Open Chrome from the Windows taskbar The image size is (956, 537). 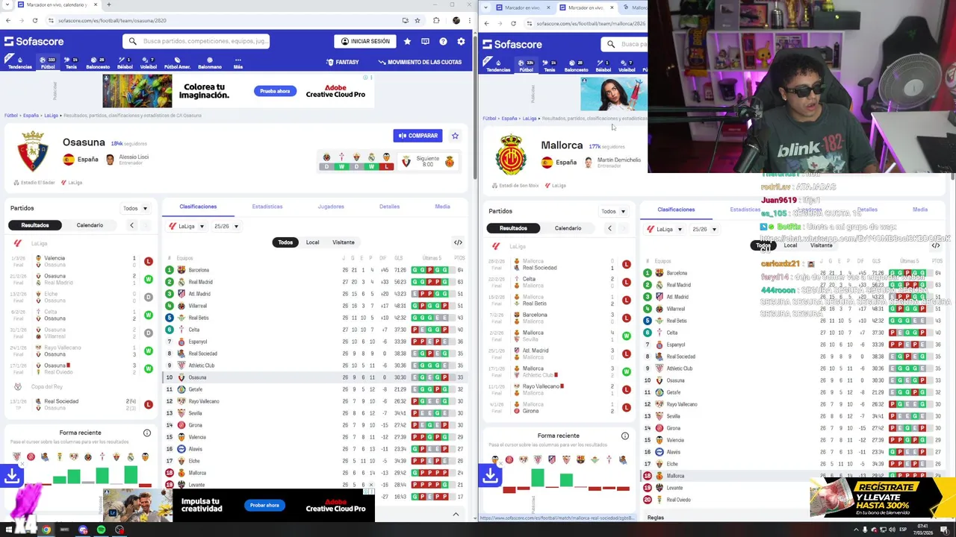[46, 530]
